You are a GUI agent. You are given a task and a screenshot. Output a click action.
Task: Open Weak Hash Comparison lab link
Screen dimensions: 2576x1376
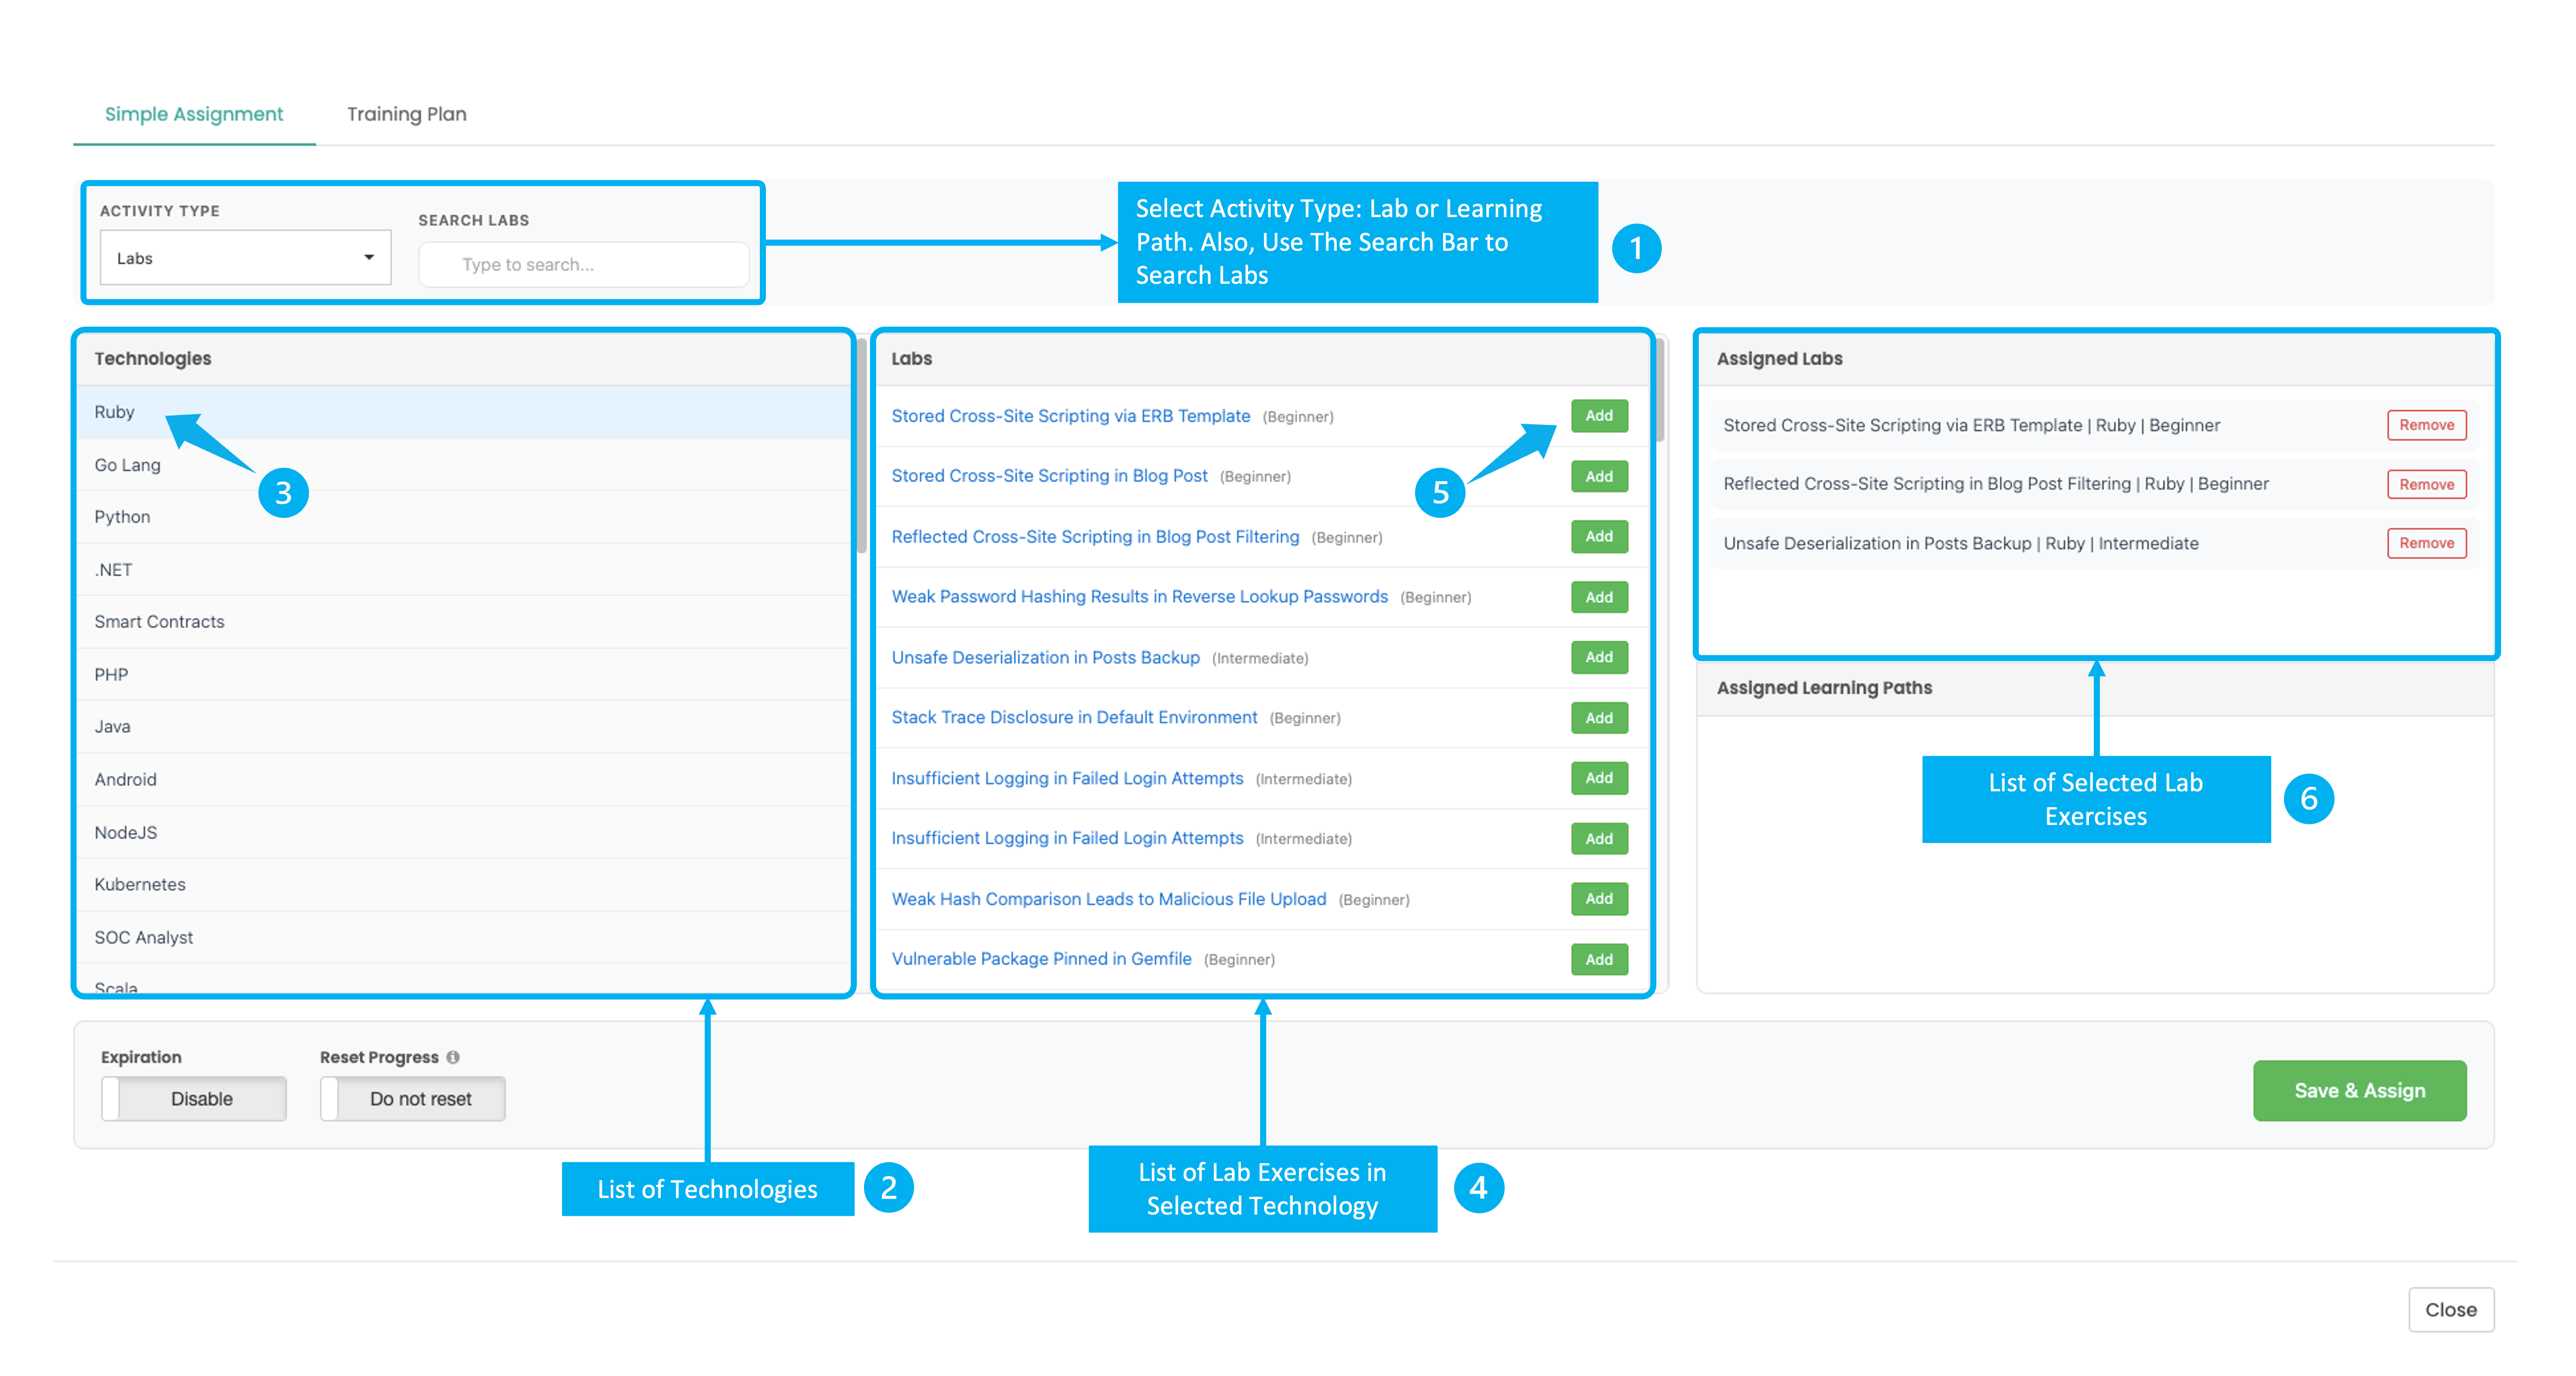(1108, 899)
